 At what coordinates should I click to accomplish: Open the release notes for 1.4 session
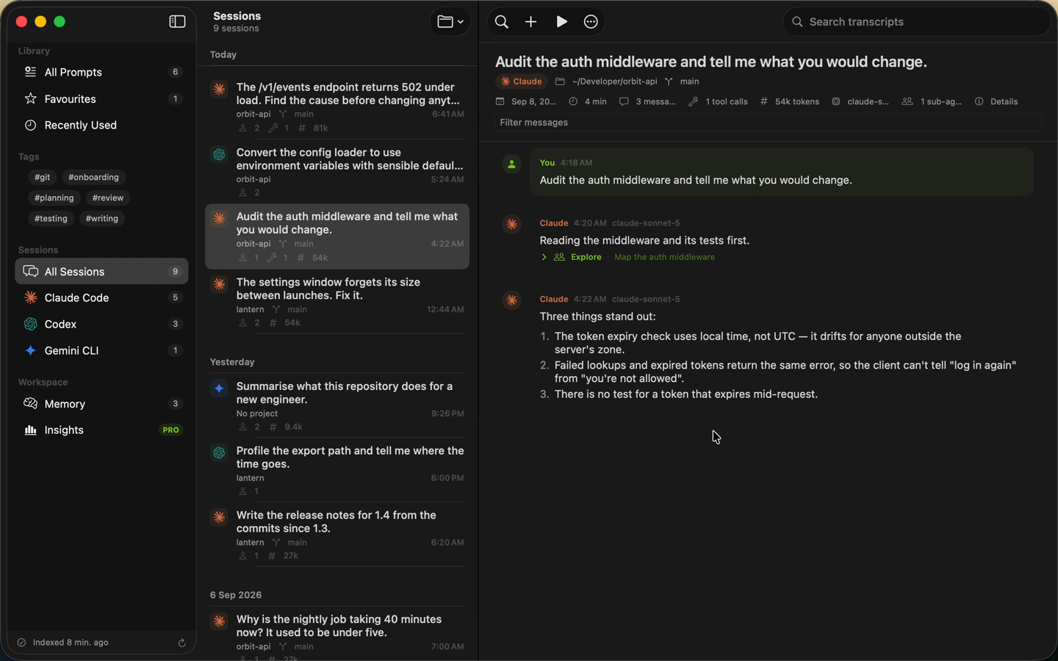pos(337,535)
